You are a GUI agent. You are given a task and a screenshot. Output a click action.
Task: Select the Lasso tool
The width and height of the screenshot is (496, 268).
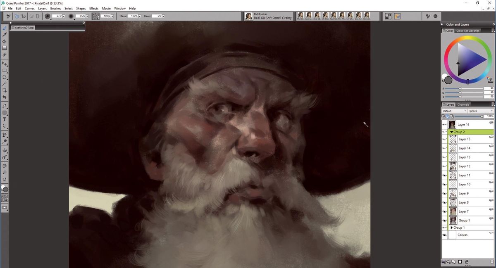[5, 77]
